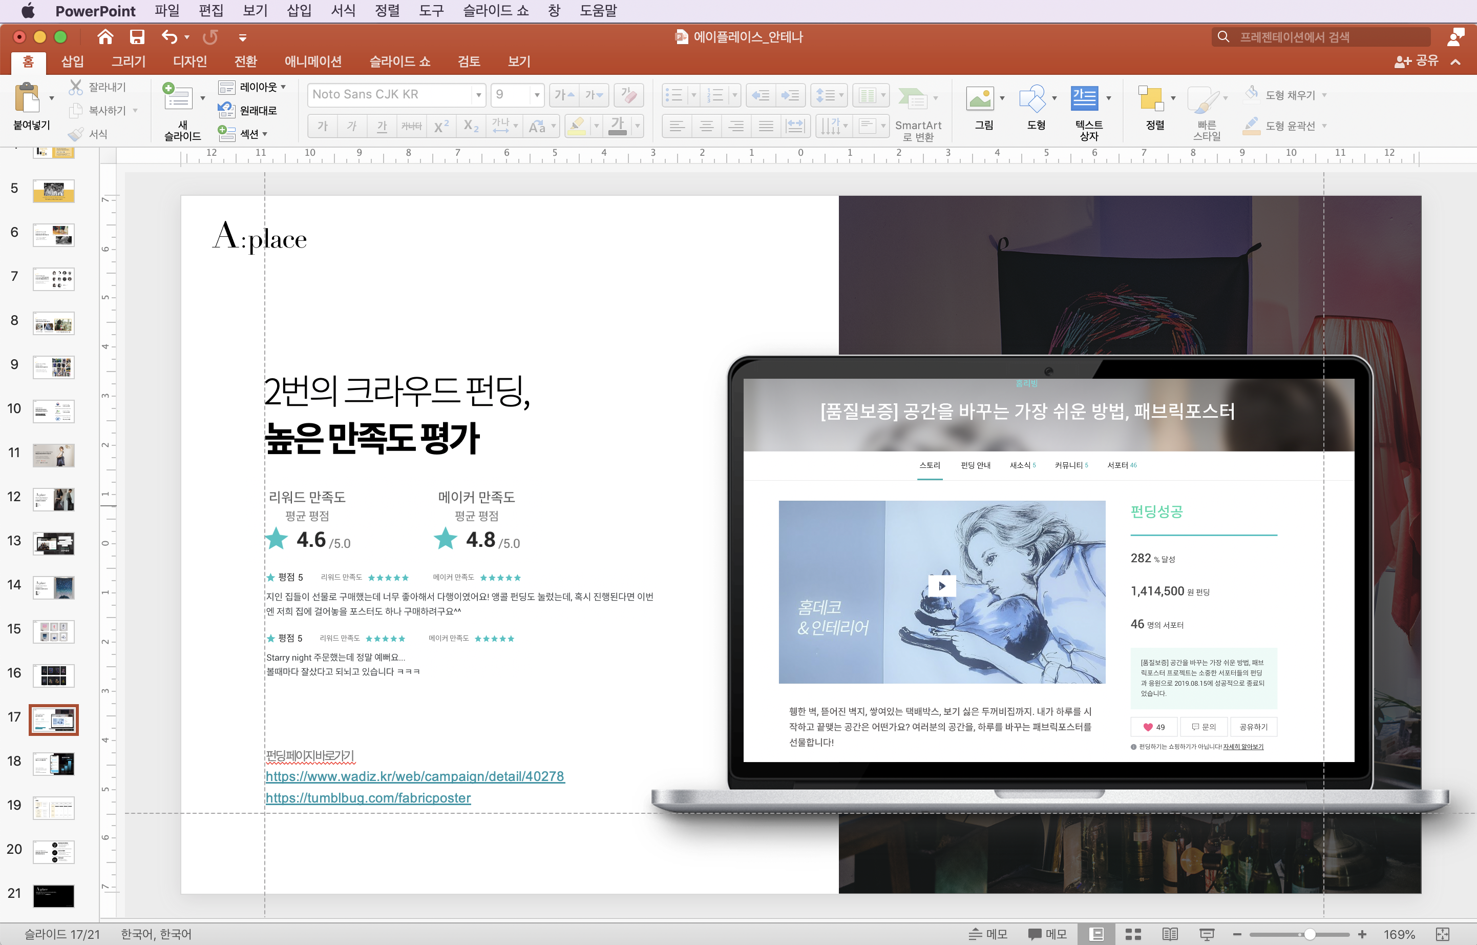Viewport: 1477px width, 945px height.
Task: Click the Home icon in title bar
Action: point(105,37)
